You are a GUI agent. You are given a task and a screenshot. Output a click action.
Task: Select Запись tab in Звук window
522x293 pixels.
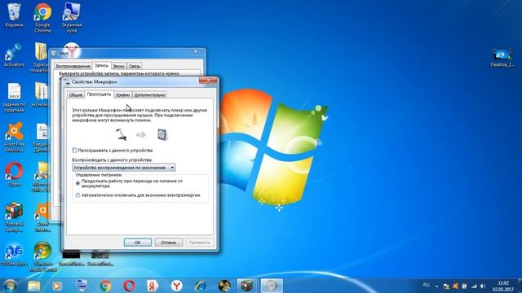101,65
